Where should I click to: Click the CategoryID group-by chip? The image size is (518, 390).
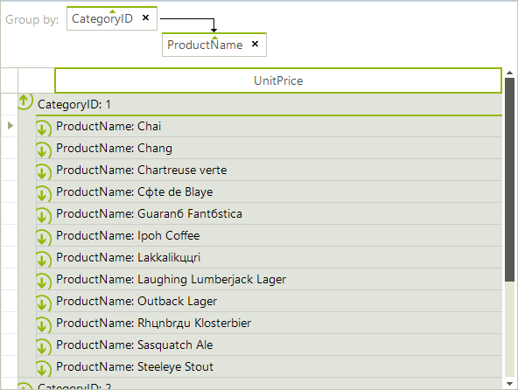pyautogui.click(x=112, y=18)
